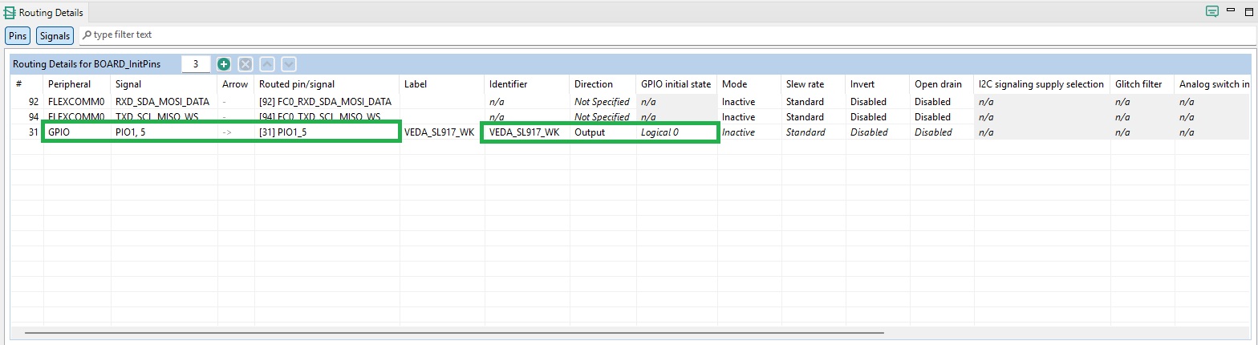The width and height of the screenshot is (1258, 345).
Task: Open the green feedback speech bubble icon
Action: [x=1212, y=11]
